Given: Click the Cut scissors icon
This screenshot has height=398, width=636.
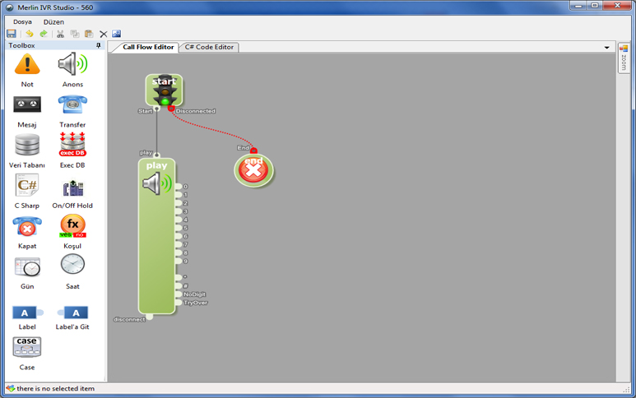Looking at the screenshot, I should click(60, 34).
